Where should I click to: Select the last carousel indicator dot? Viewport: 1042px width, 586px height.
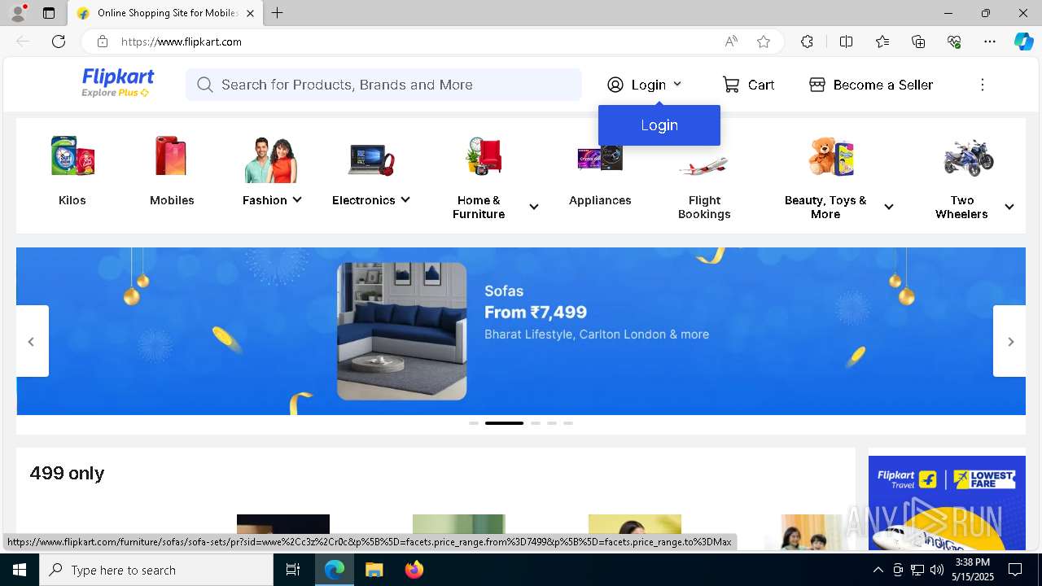point(568,423)
